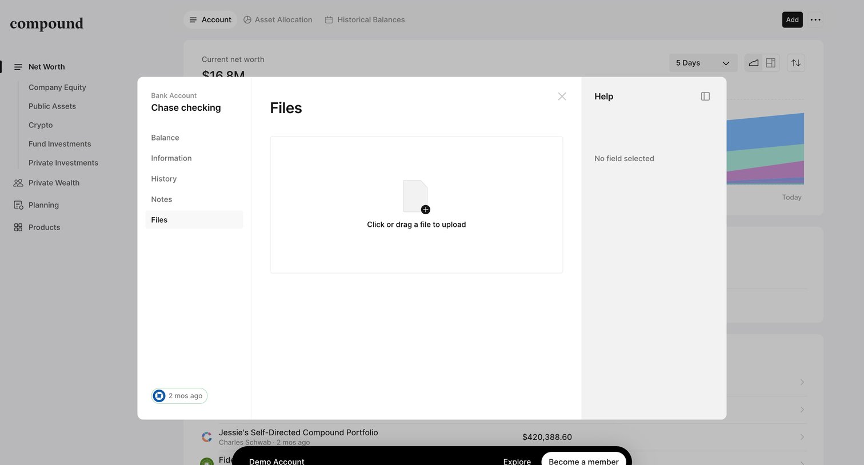Click the Asset Allocation pie icon
Image resolution: width=864 pixels, height=465 pixels.
247,19
